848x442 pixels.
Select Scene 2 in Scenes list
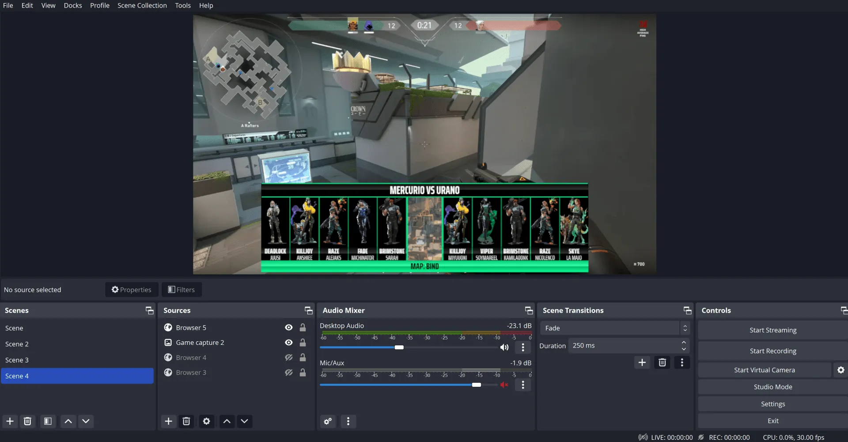pyautogui.click(x=77, y=344)
